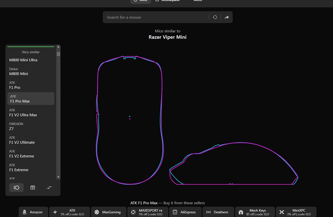Select Delux M800 Mini in list

31,71
